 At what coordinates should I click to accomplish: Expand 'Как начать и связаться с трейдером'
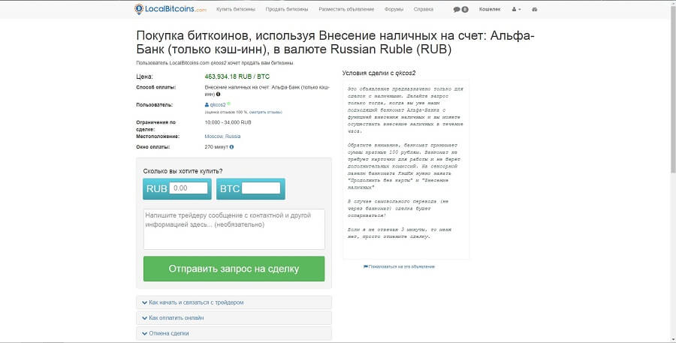tap(234, 302)
